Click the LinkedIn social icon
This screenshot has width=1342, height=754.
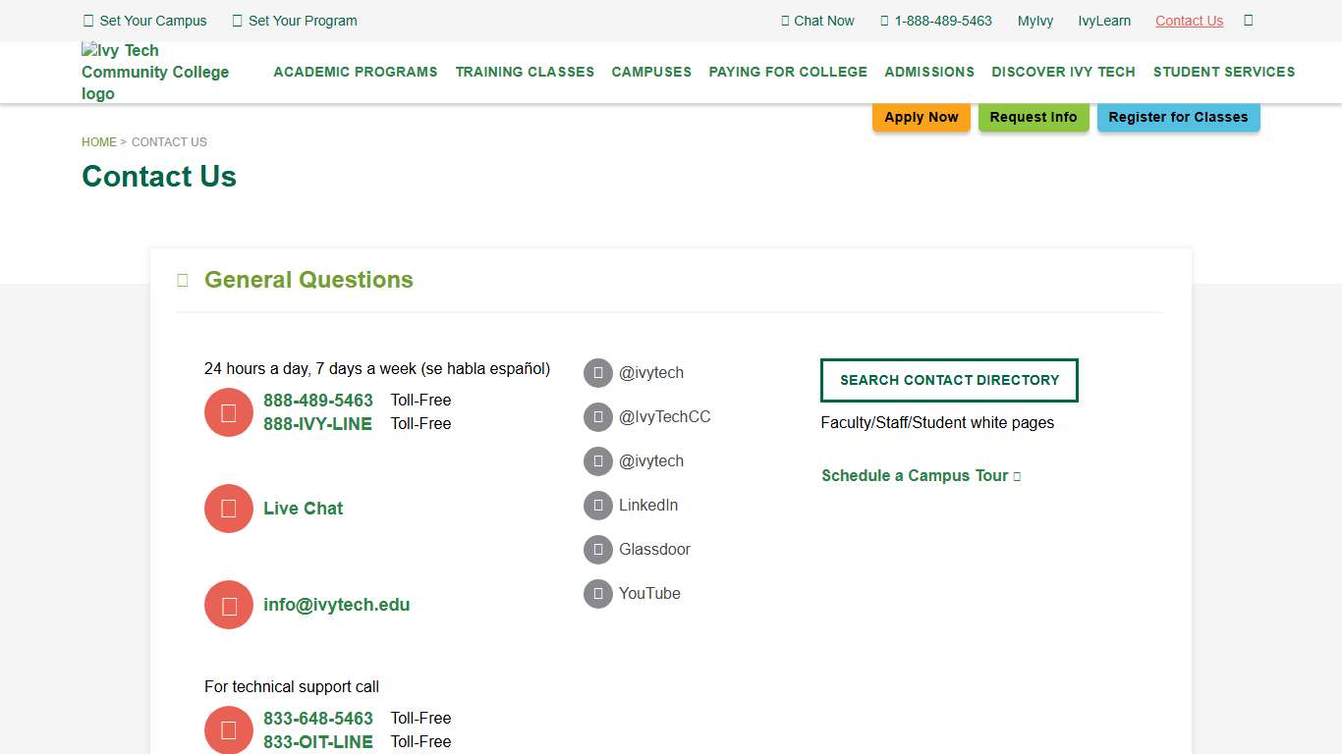598,505
